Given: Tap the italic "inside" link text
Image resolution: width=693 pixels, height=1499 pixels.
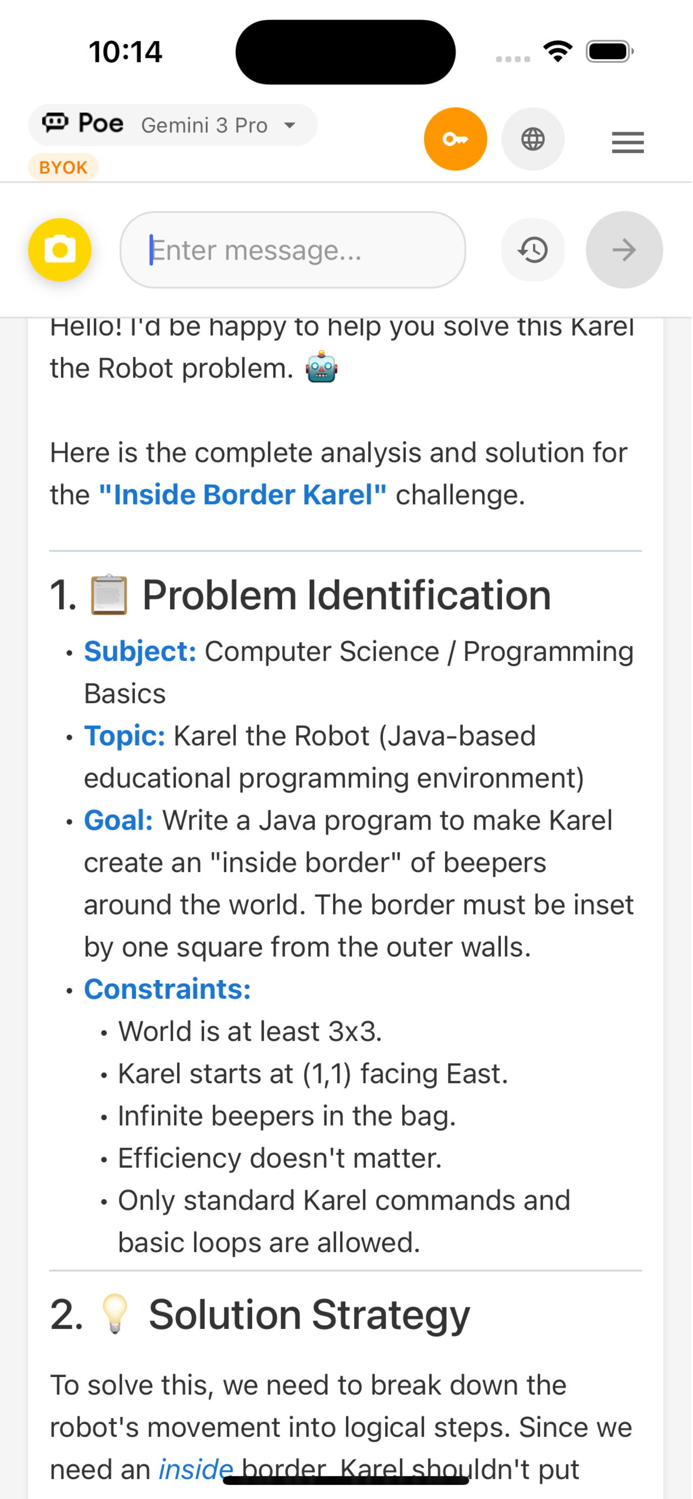Looking at the screenshot, I should (196, 1469).
